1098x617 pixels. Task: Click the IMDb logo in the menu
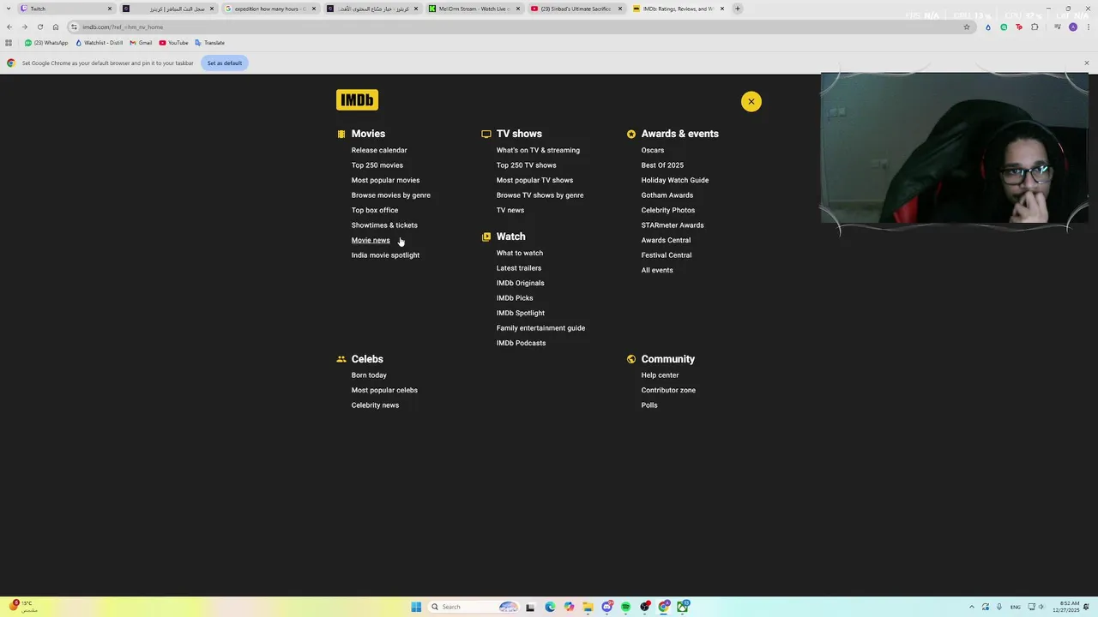pyautogui.click(x=357, y=100)
